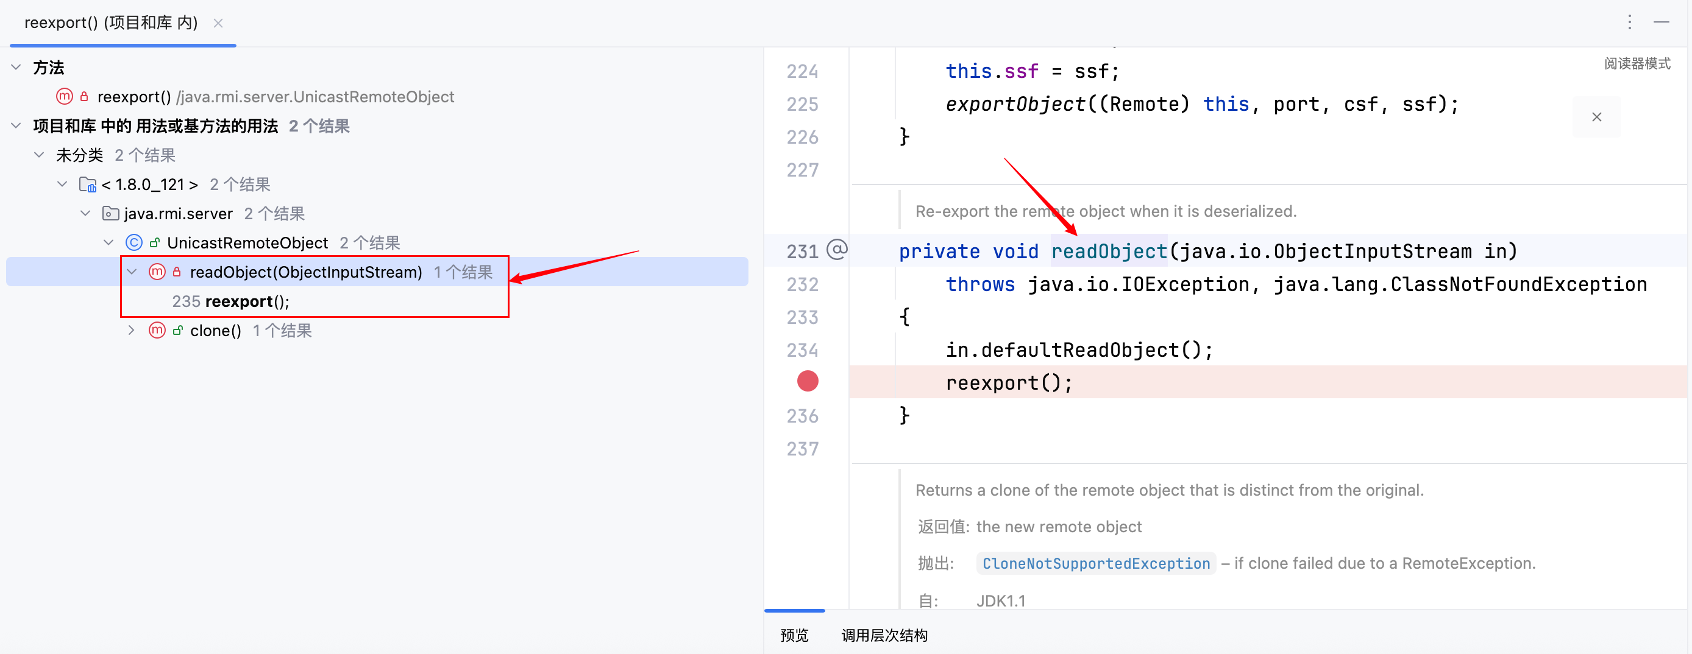Click the 1.8.0_121 library folder icon
The image size is (1692, 654).
point(87,185)
